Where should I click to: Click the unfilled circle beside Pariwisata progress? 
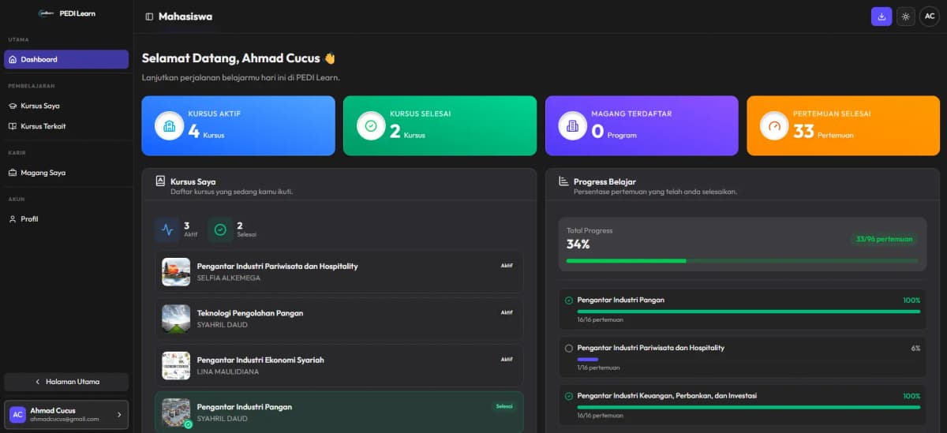pyautogui.click(x=569, y=348)
